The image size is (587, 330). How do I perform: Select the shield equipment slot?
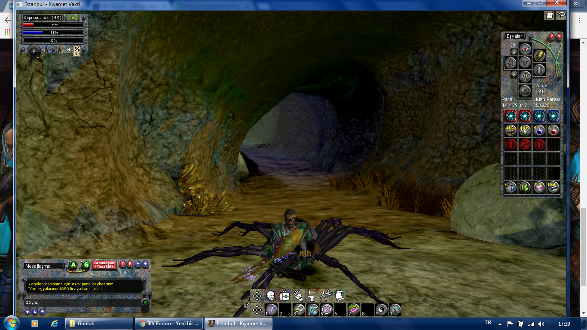click(540, 70)
